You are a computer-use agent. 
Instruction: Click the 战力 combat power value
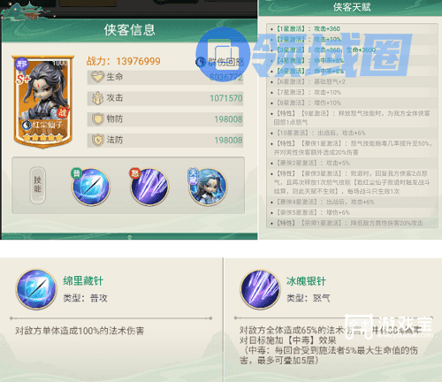click(x=139, y=61)
